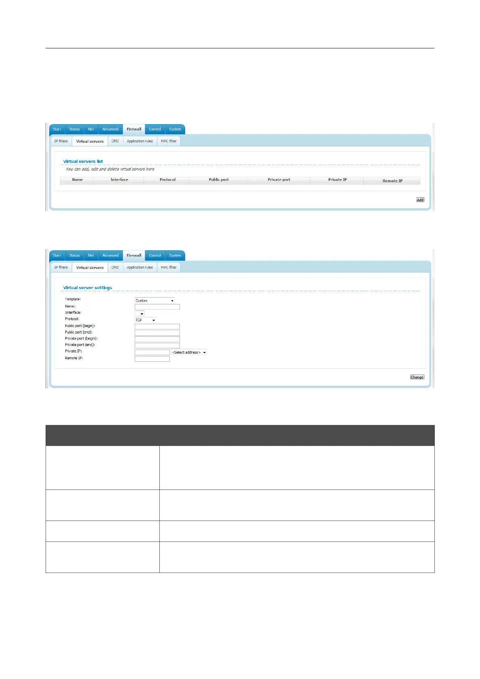Click the 'Private IP:' label in settings form
The image size is (480, 679).
coord(73,351)
